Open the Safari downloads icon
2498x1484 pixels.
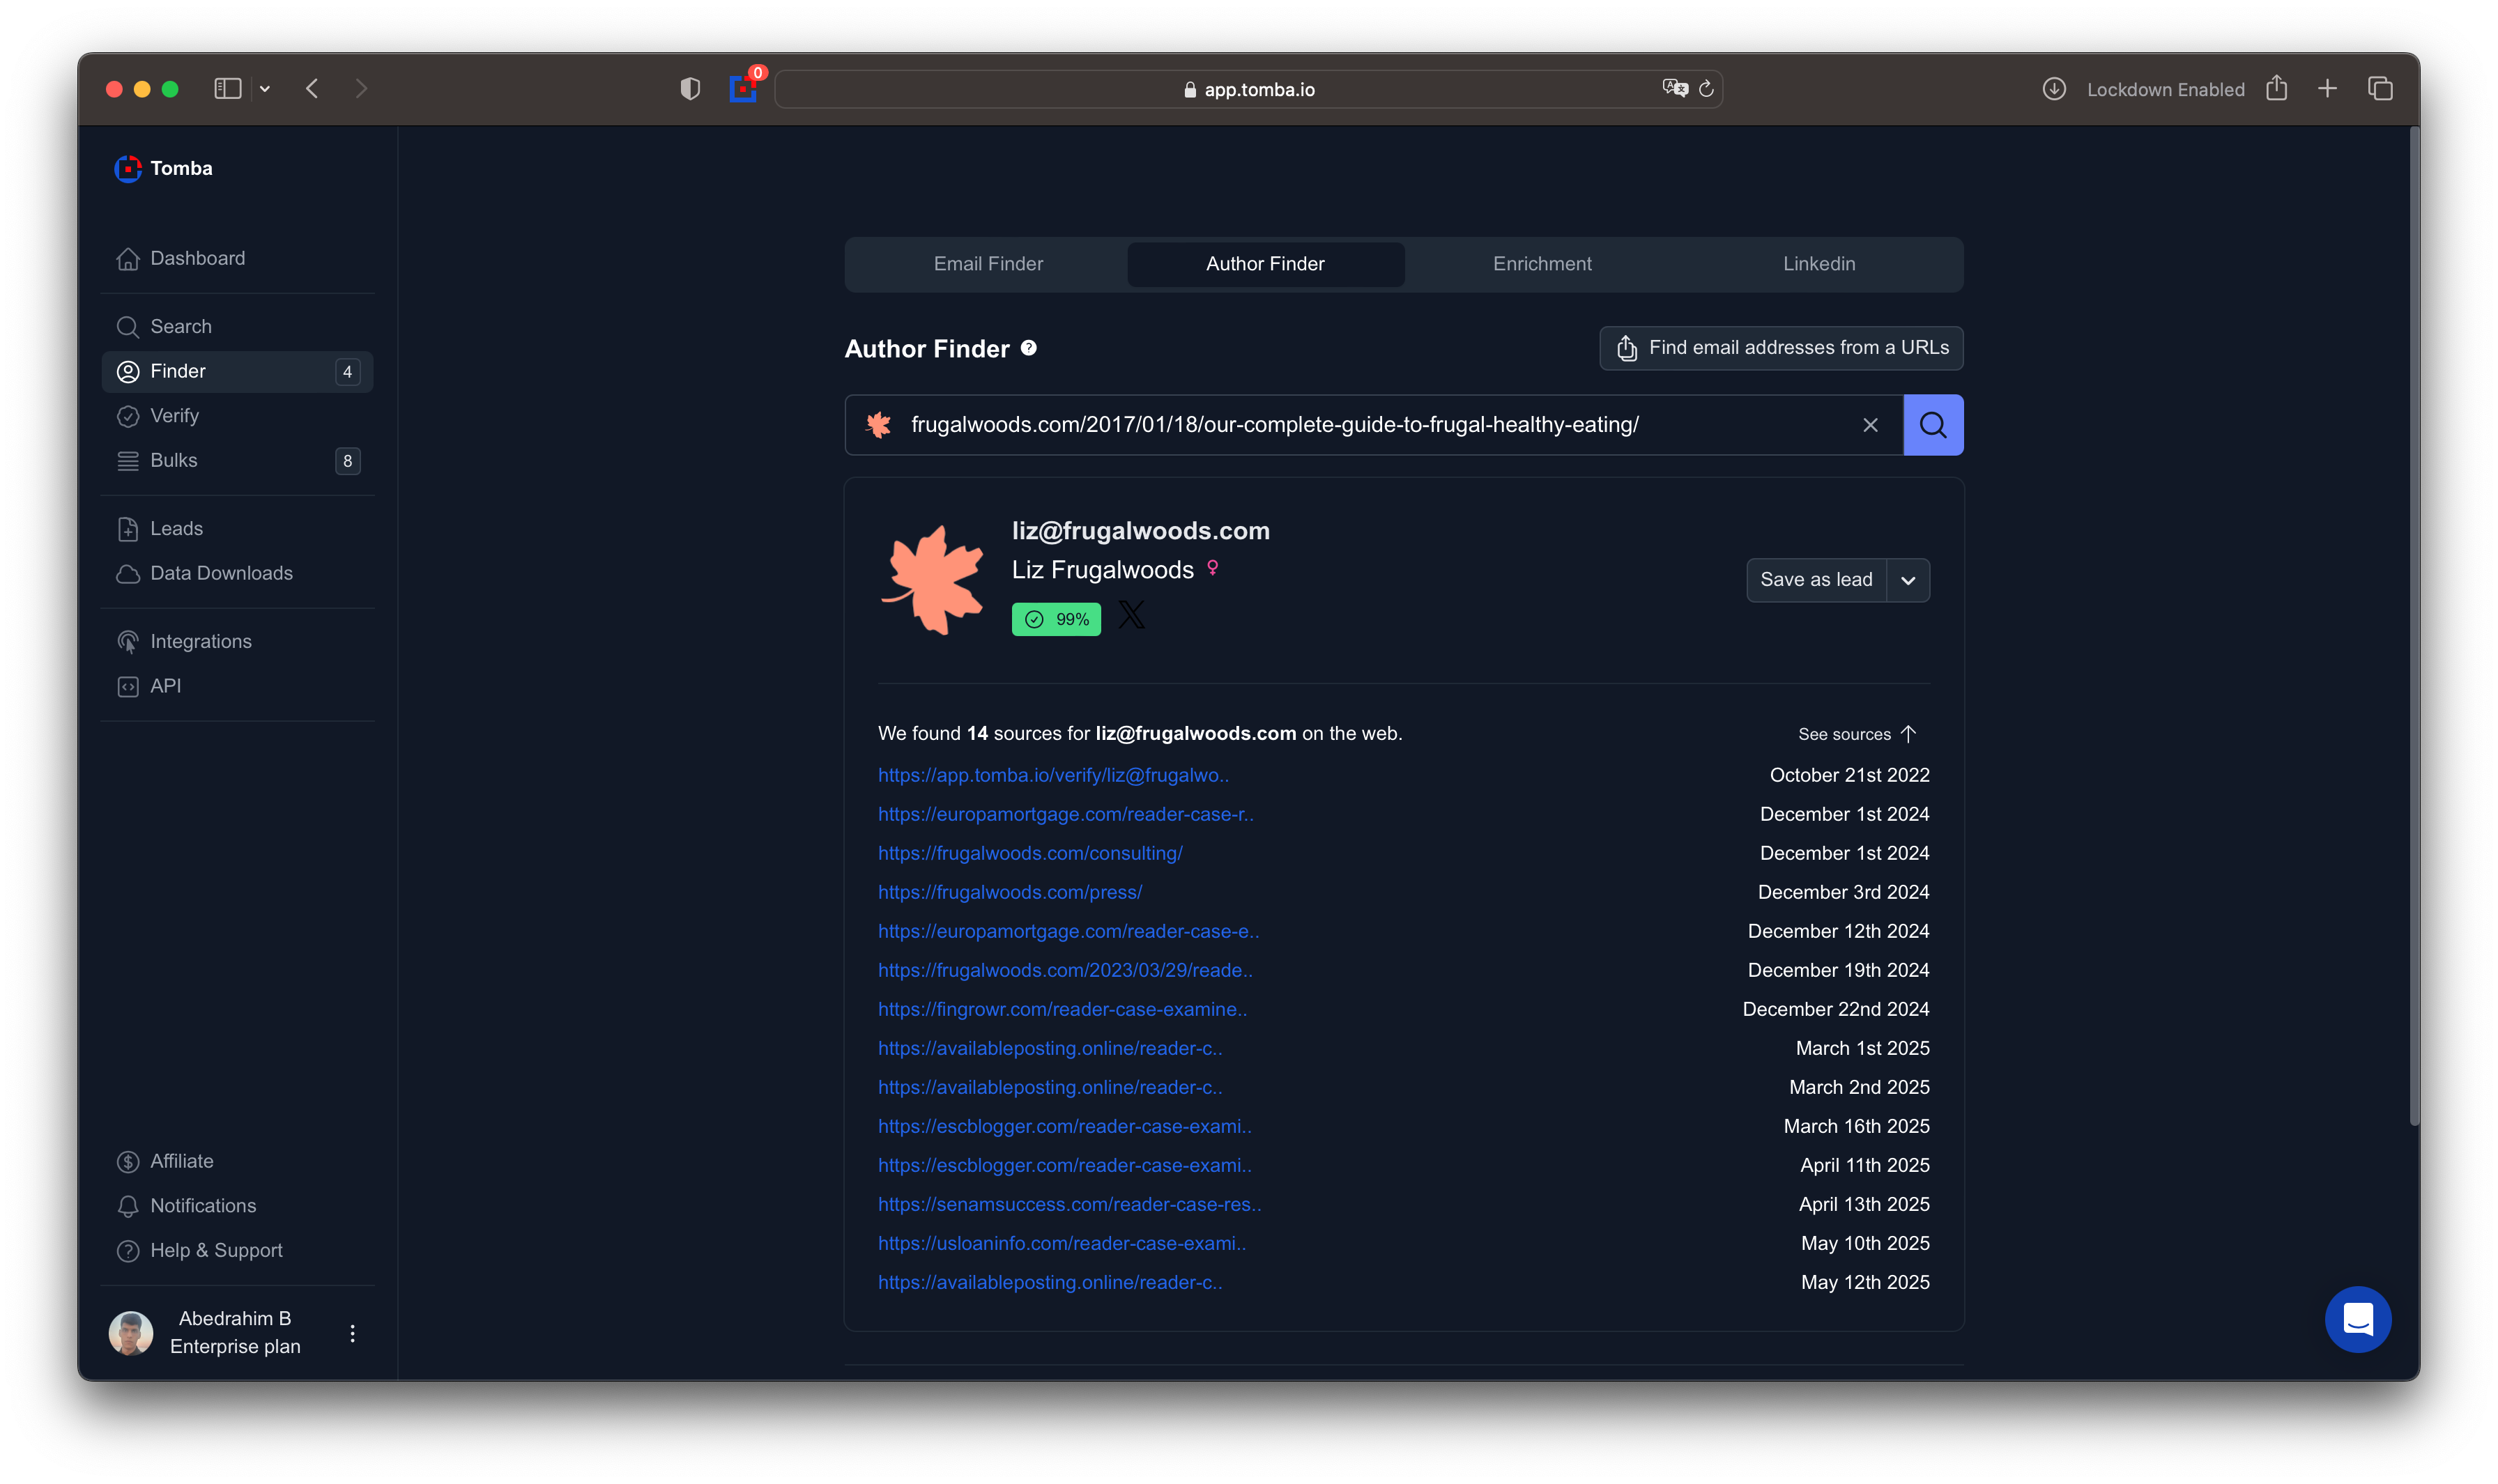point(2053,89)
